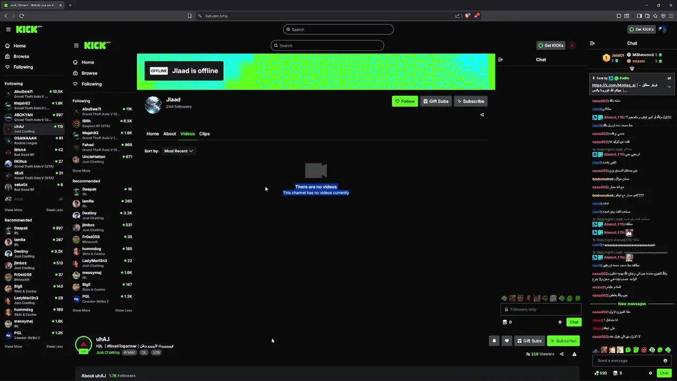
Task: Collapse the inner chat panel arrow icon
Action: click(x=500, y=60)
